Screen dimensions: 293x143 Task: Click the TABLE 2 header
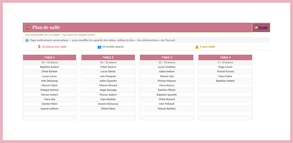pyautogui.click(x=108, y=58)
